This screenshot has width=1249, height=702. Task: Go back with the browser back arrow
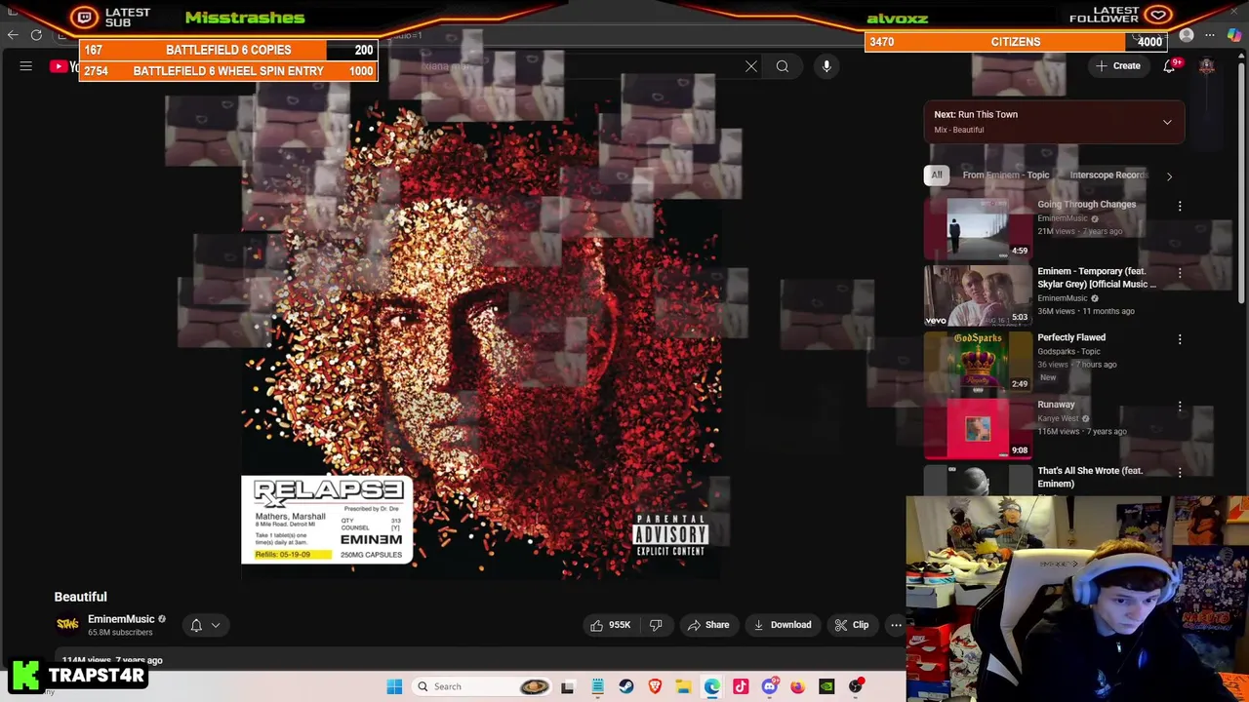(13, 35)
